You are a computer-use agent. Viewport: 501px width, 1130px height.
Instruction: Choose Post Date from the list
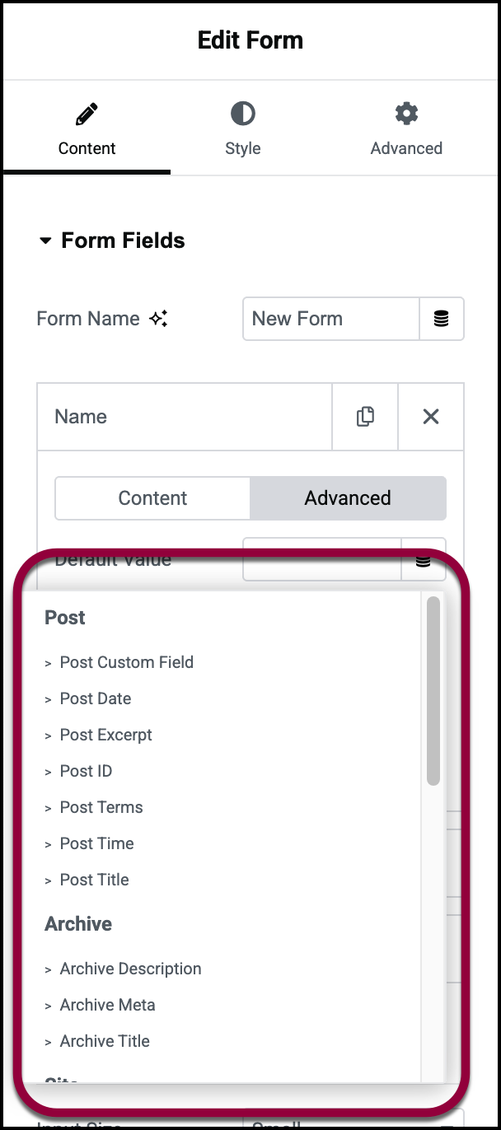click(96, 698)
